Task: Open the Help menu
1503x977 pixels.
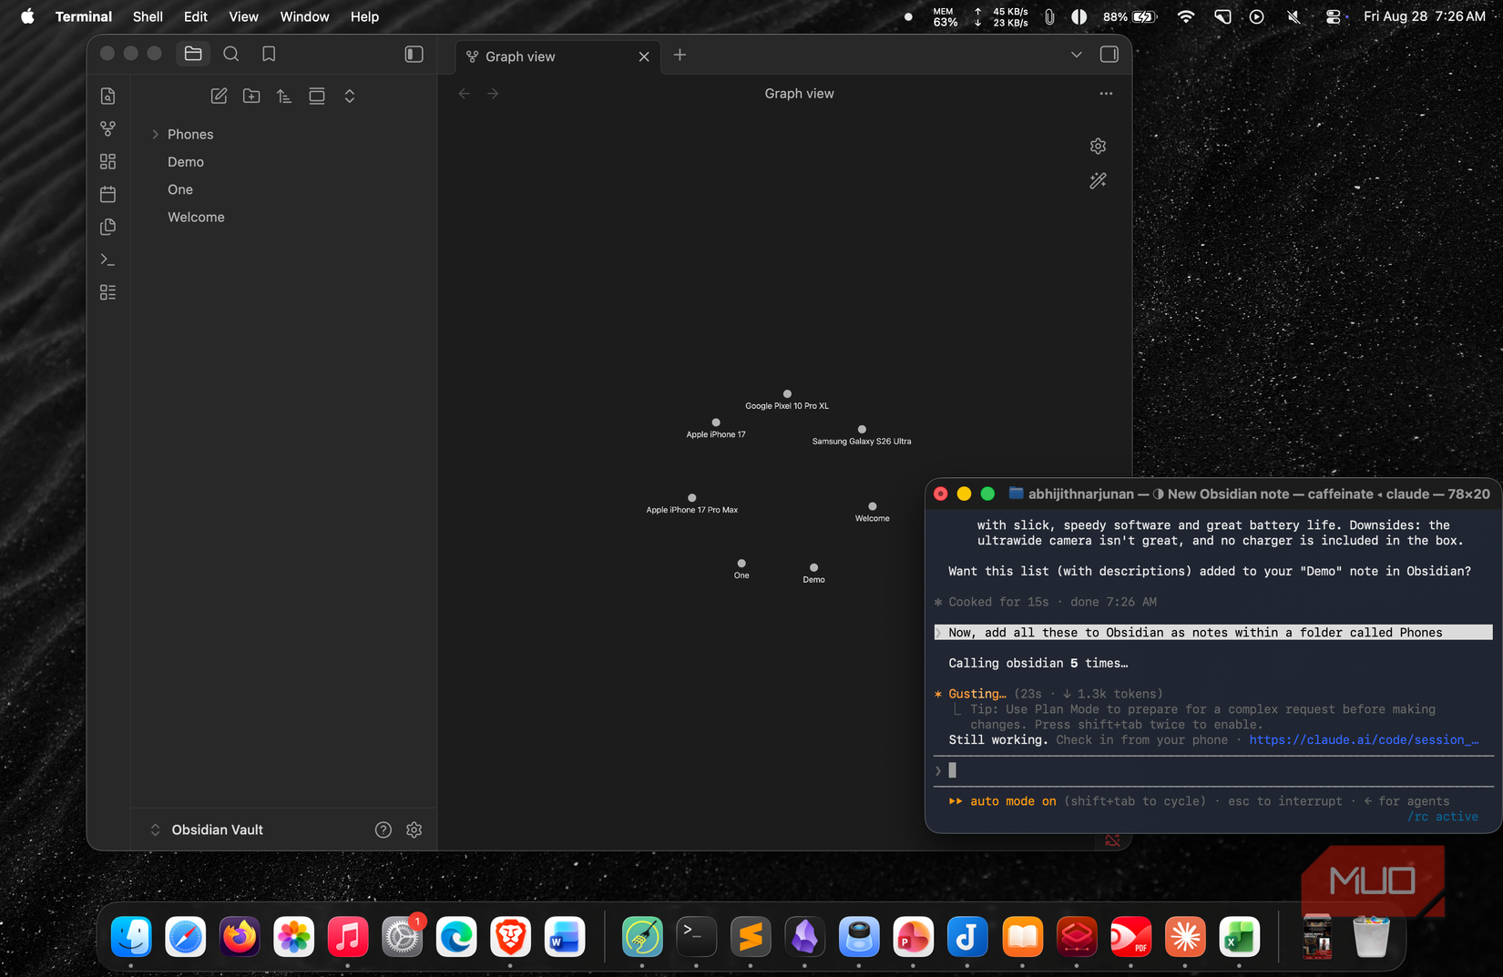Action: tap(364, 16)
